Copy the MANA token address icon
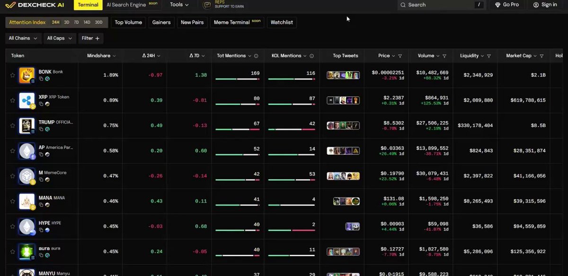The width and height of the screenshot is (568, 276). [x=41, y=205]
